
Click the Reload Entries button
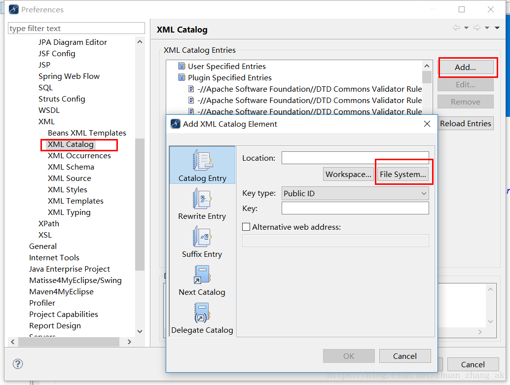pos(466,124)
